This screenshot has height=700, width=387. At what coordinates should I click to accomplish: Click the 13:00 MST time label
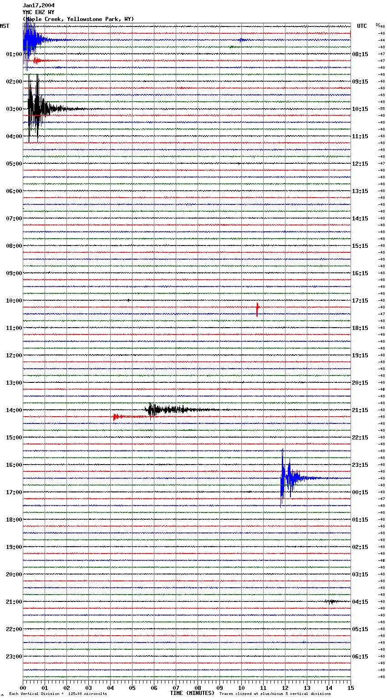(14, 382)
